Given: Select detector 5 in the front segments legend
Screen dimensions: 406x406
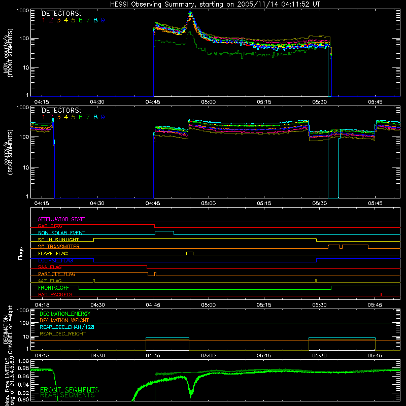Looking at the screenshot, I should 73,20.
